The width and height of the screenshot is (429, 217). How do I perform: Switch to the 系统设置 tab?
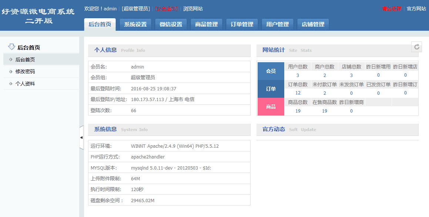pyautogui.click(x=135, y=24)
